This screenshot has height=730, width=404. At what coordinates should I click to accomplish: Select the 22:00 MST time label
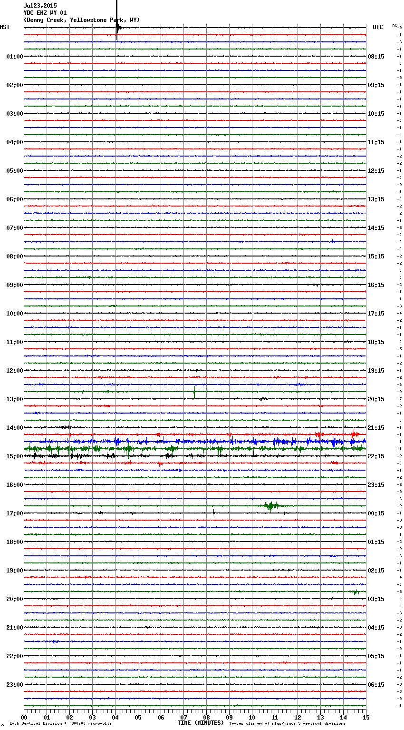[x=15, y=656]
